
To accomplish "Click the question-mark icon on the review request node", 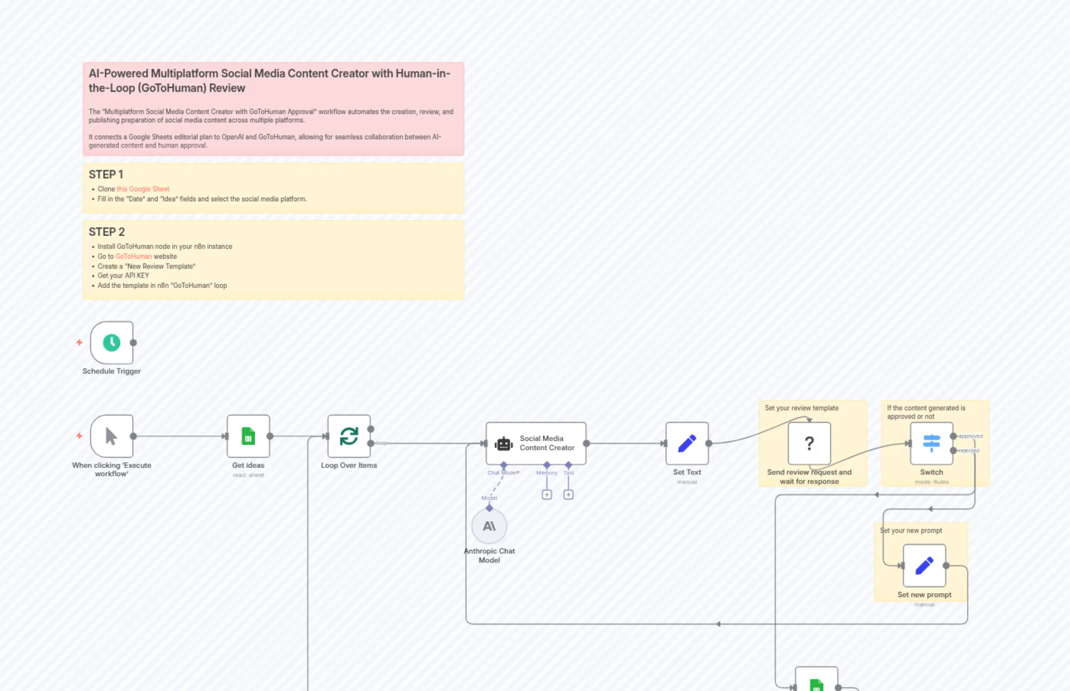I will click(810, 443).
